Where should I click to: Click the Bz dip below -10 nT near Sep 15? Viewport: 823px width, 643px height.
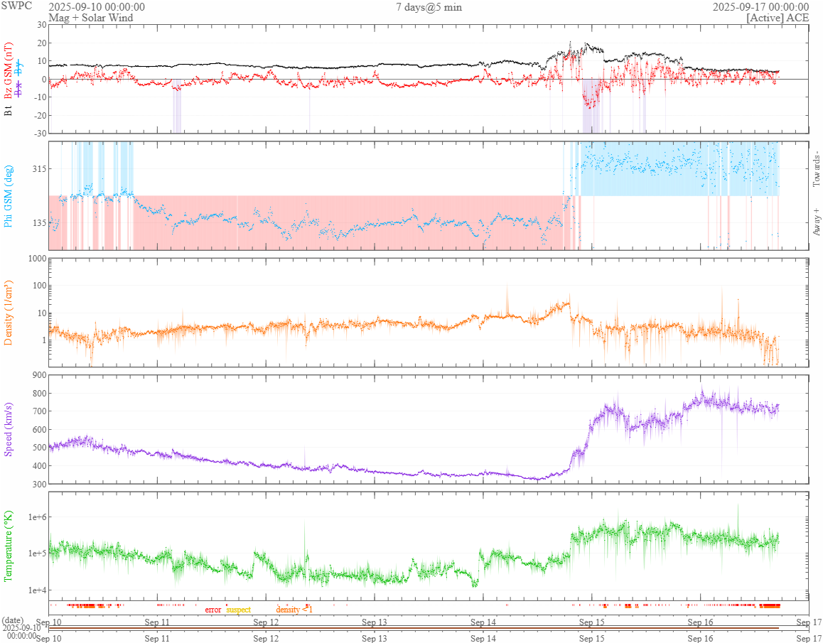[591, 102]
